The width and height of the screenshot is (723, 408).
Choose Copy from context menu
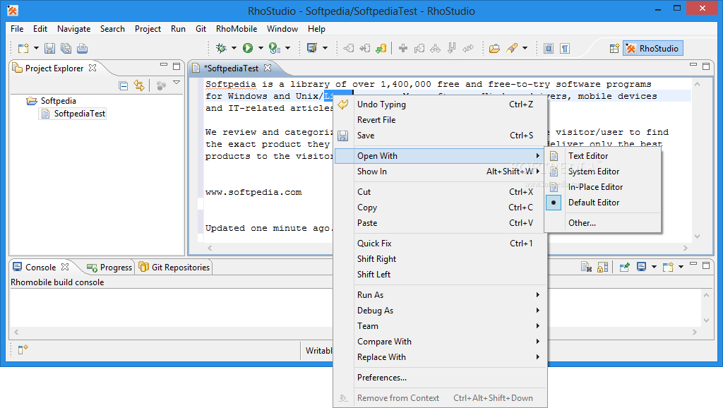[x=441, y=208]
